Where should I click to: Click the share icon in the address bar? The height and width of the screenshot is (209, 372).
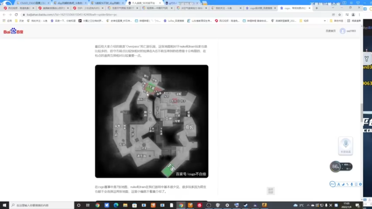[x=333, y=15]
